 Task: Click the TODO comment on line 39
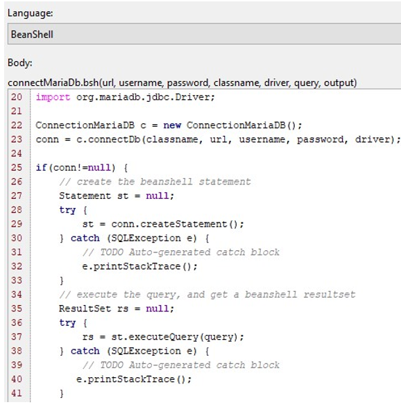(x=181, y=365)
